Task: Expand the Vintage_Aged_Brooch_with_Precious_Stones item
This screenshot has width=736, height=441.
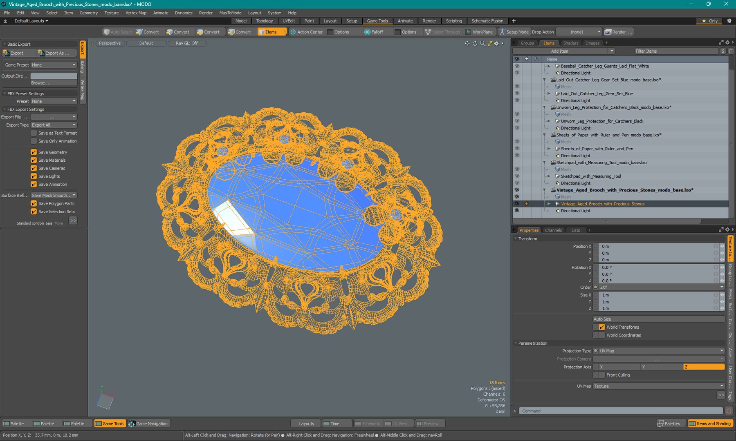Action: tap(549, 204)
